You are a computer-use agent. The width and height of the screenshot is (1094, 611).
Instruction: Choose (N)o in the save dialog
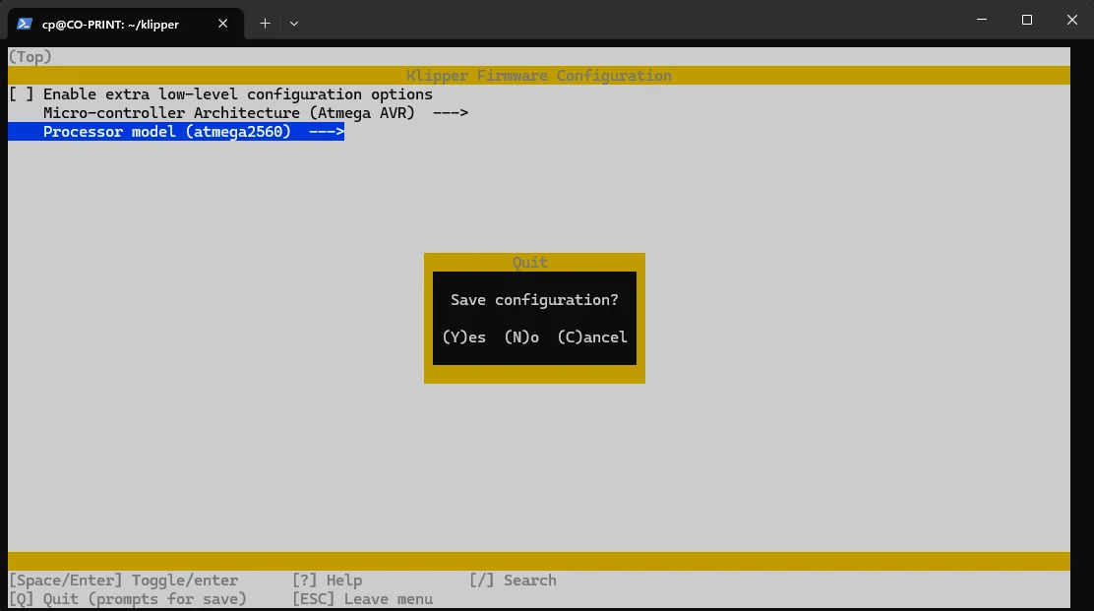521,337
